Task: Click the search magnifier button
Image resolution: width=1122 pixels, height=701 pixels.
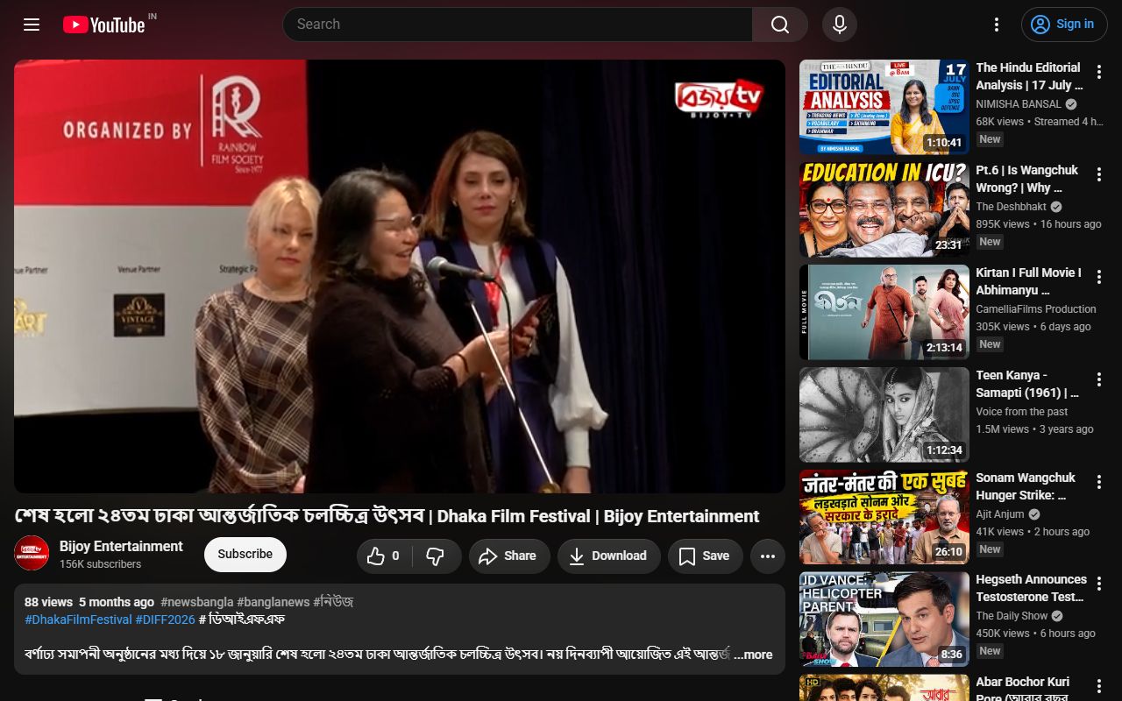Action: [780, 25]
